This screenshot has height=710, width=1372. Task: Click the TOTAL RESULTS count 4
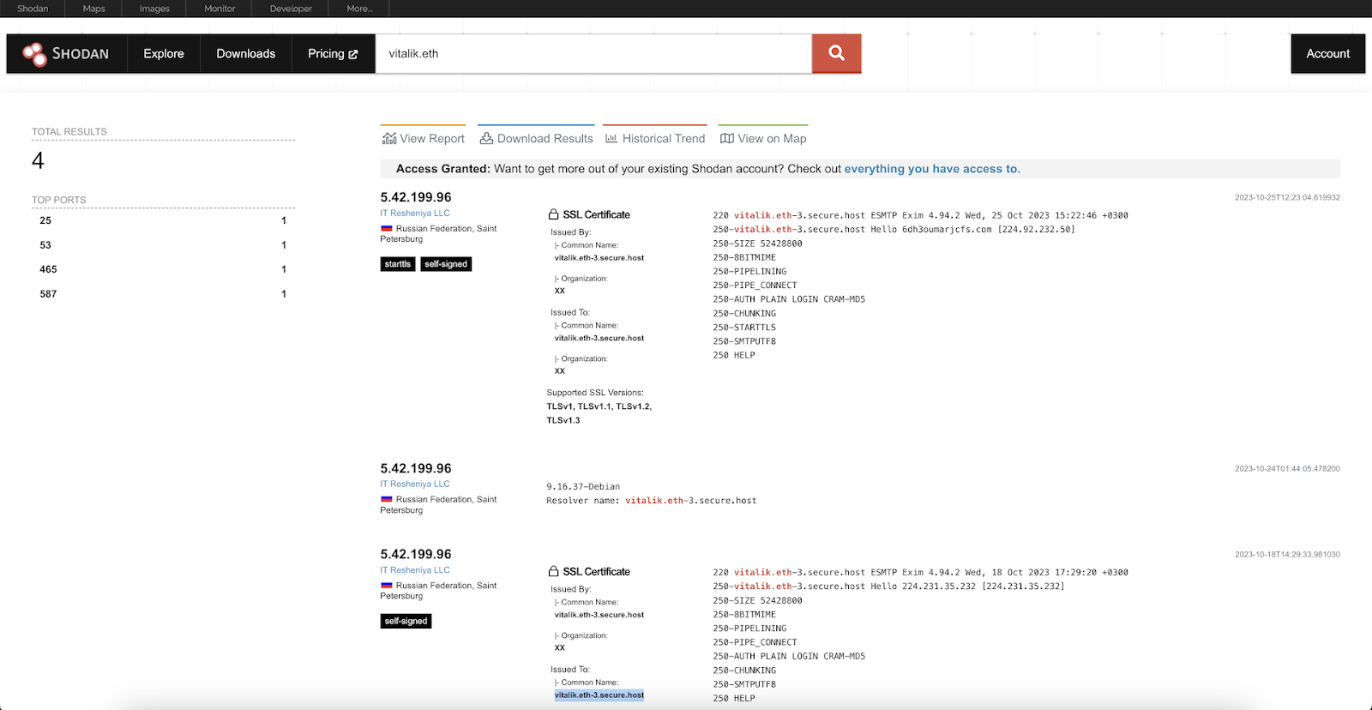point(38,160)
